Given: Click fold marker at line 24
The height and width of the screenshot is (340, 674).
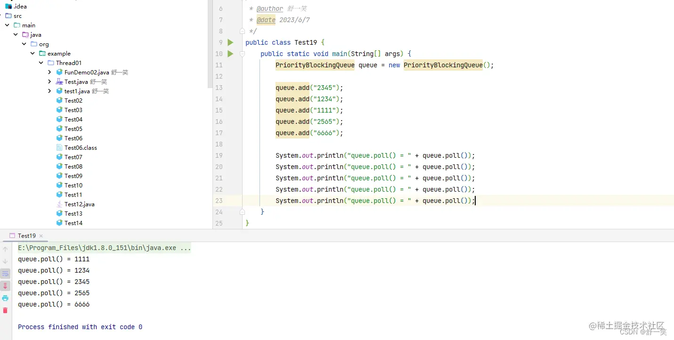Looking at the screenshot, I should pos(242,212).
